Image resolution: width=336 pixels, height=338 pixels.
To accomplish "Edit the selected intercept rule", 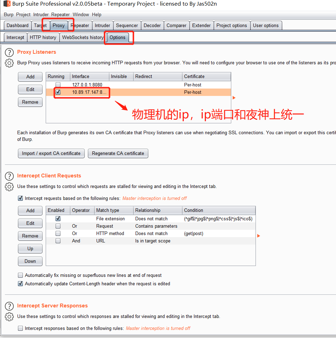I will [x=30, y=223].
